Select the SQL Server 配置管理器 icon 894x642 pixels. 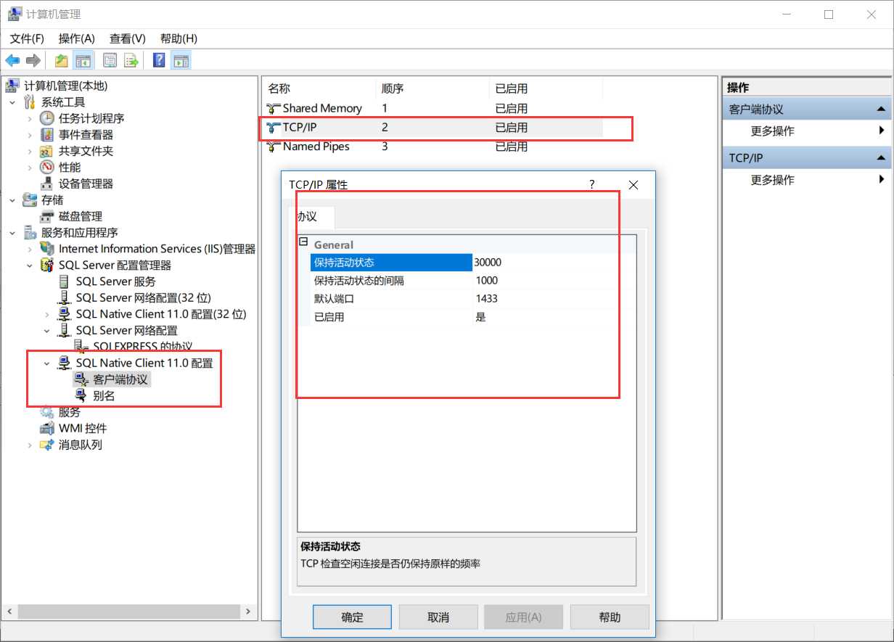tap(46, 266)
